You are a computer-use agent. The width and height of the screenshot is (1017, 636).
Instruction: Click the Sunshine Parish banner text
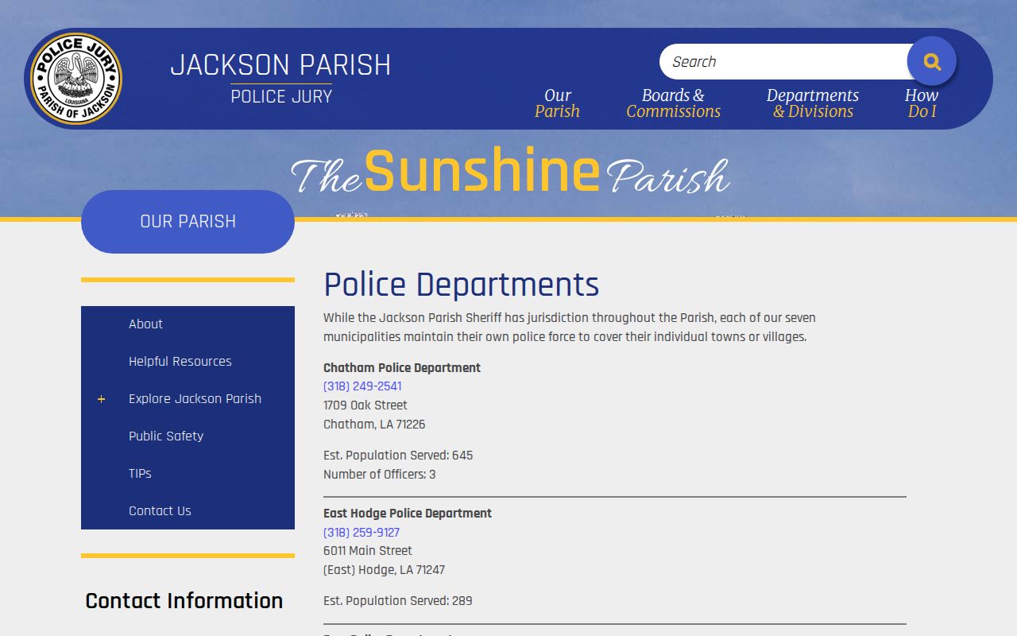[x=510, y=172]
